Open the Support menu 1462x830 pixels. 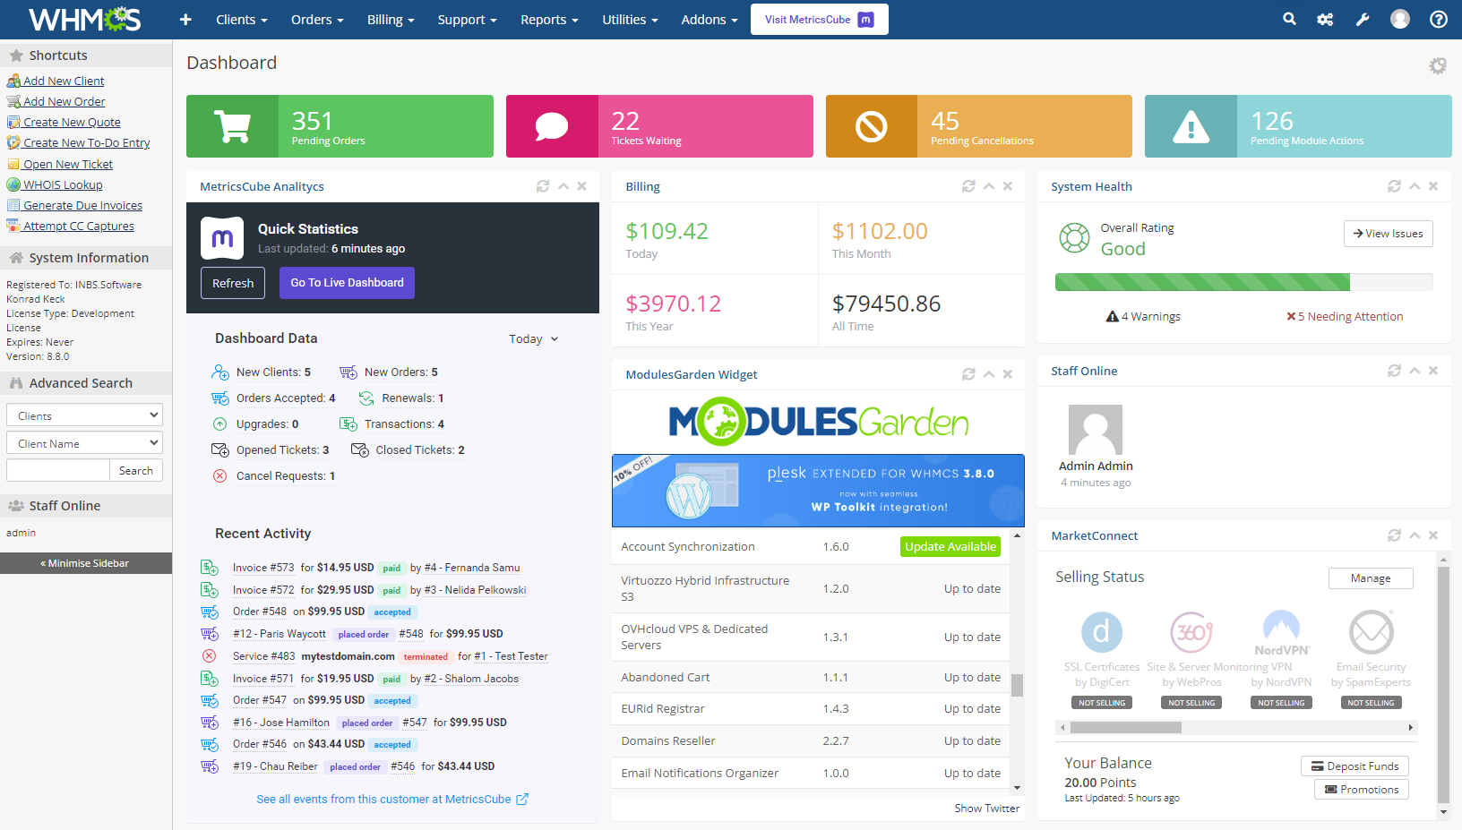(x=467, y=20)
